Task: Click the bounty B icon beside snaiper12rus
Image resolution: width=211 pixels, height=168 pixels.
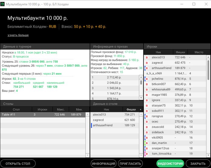Action: point(147,148)
